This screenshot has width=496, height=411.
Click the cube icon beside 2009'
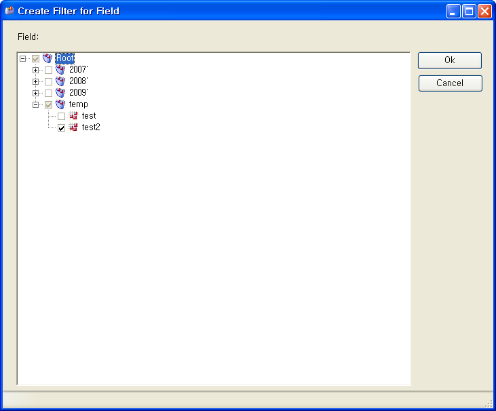pyautogui.click(x=60, y=93)
